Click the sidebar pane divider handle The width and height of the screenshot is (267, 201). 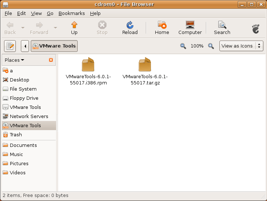click(57, 123)
